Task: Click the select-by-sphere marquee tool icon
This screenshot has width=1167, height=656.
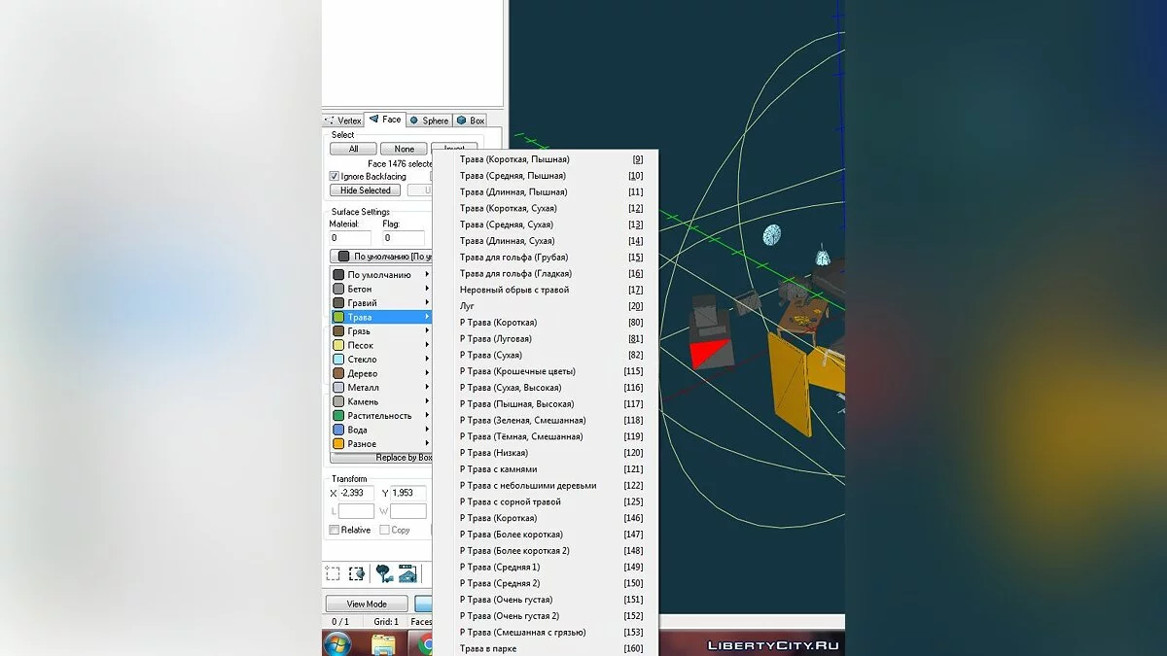Action: [357, 573]
